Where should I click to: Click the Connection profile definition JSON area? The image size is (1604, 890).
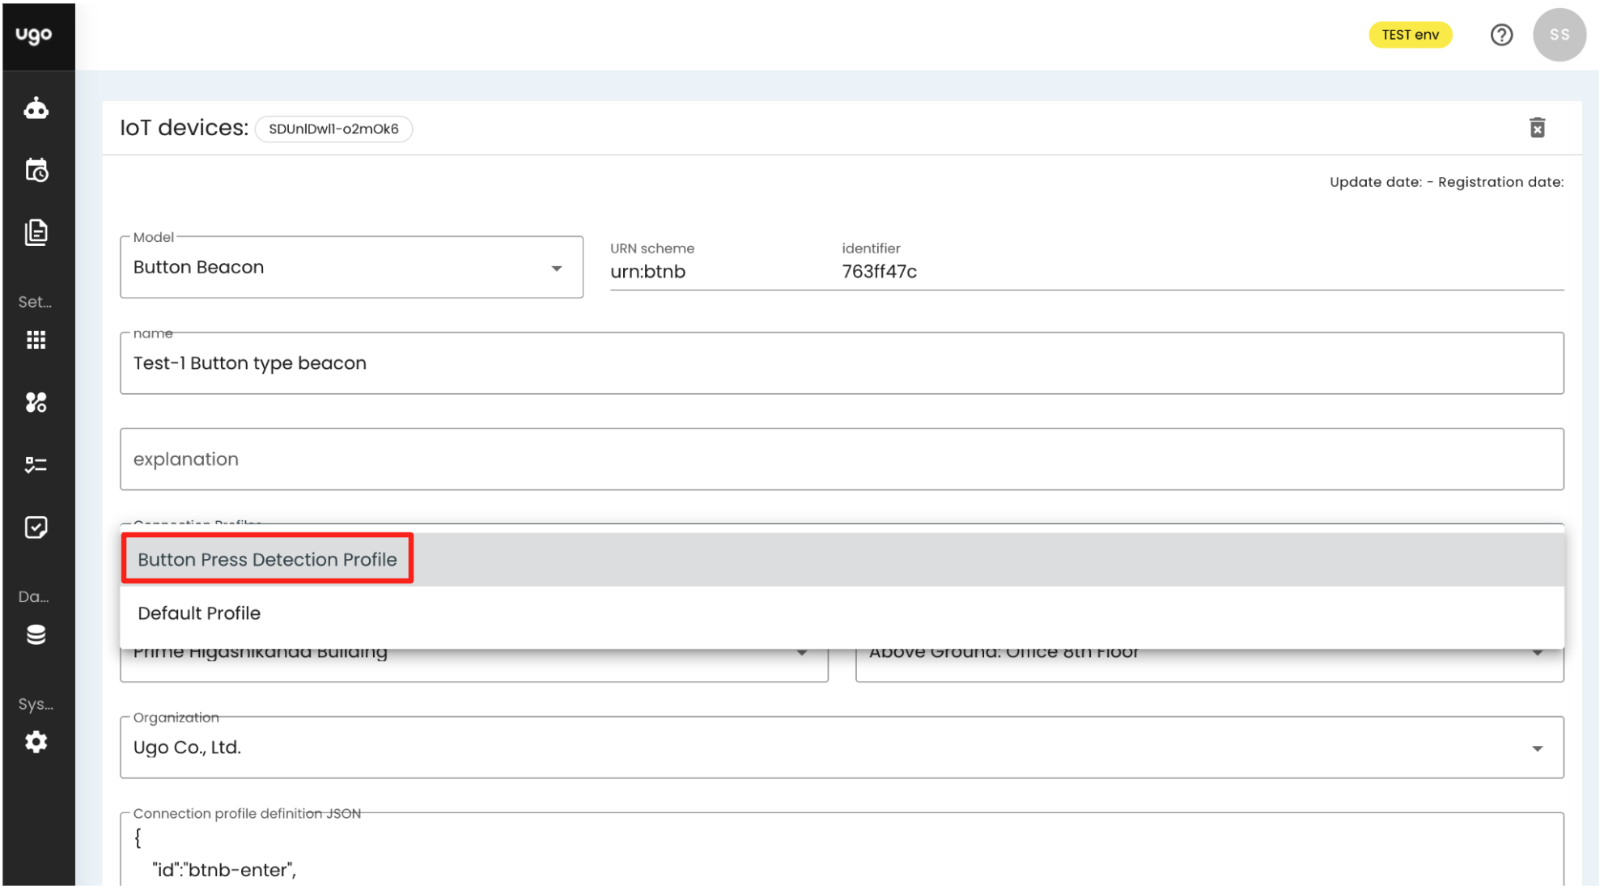[x=842, y=850]
